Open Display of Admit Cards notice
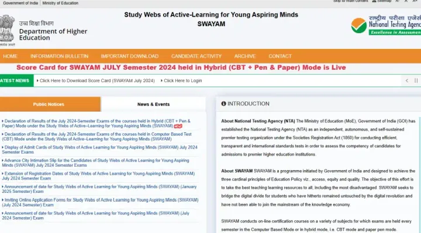 [99, 150]
